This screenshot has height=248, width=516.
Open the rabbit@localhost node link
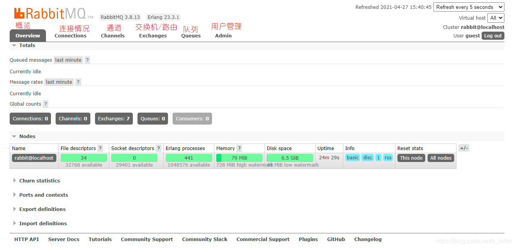tap(34, 158)
